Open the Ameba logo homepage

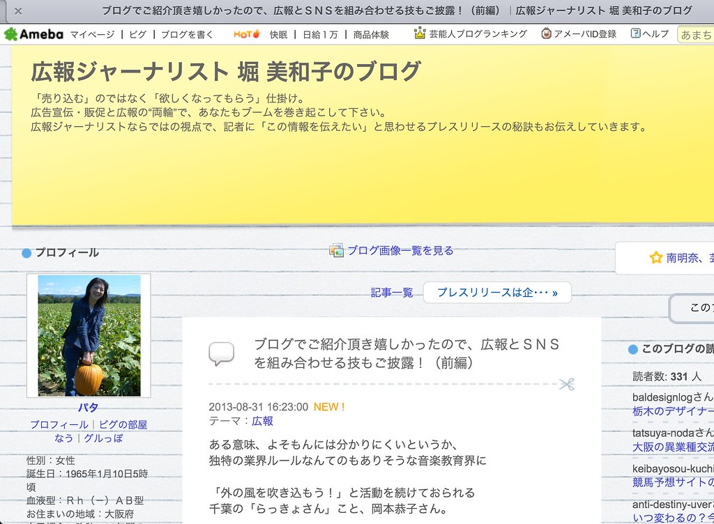(33, 34)
